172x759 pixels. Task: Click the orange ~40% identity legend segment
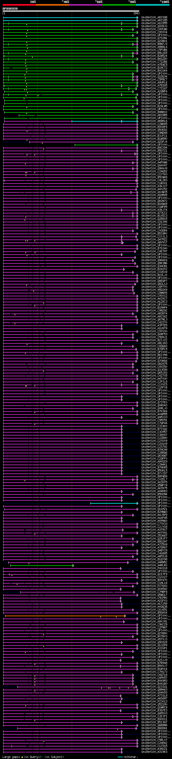coord(53,5)
